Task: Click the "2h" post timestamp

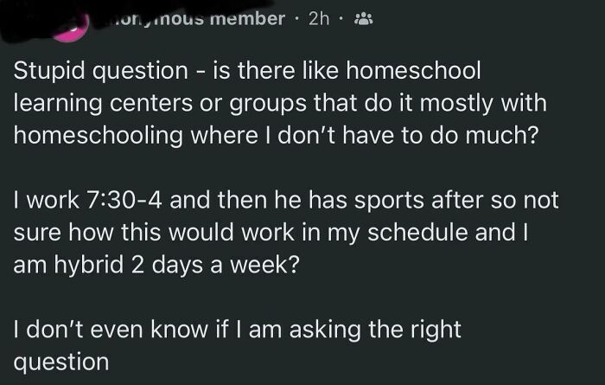Action: (321, 18)
